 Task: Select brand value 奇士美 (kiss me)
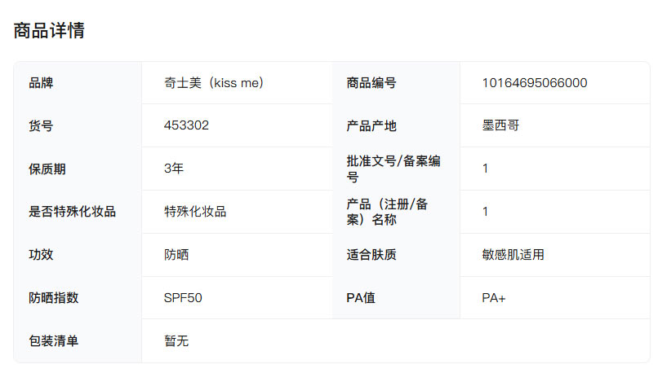[213, 83]
